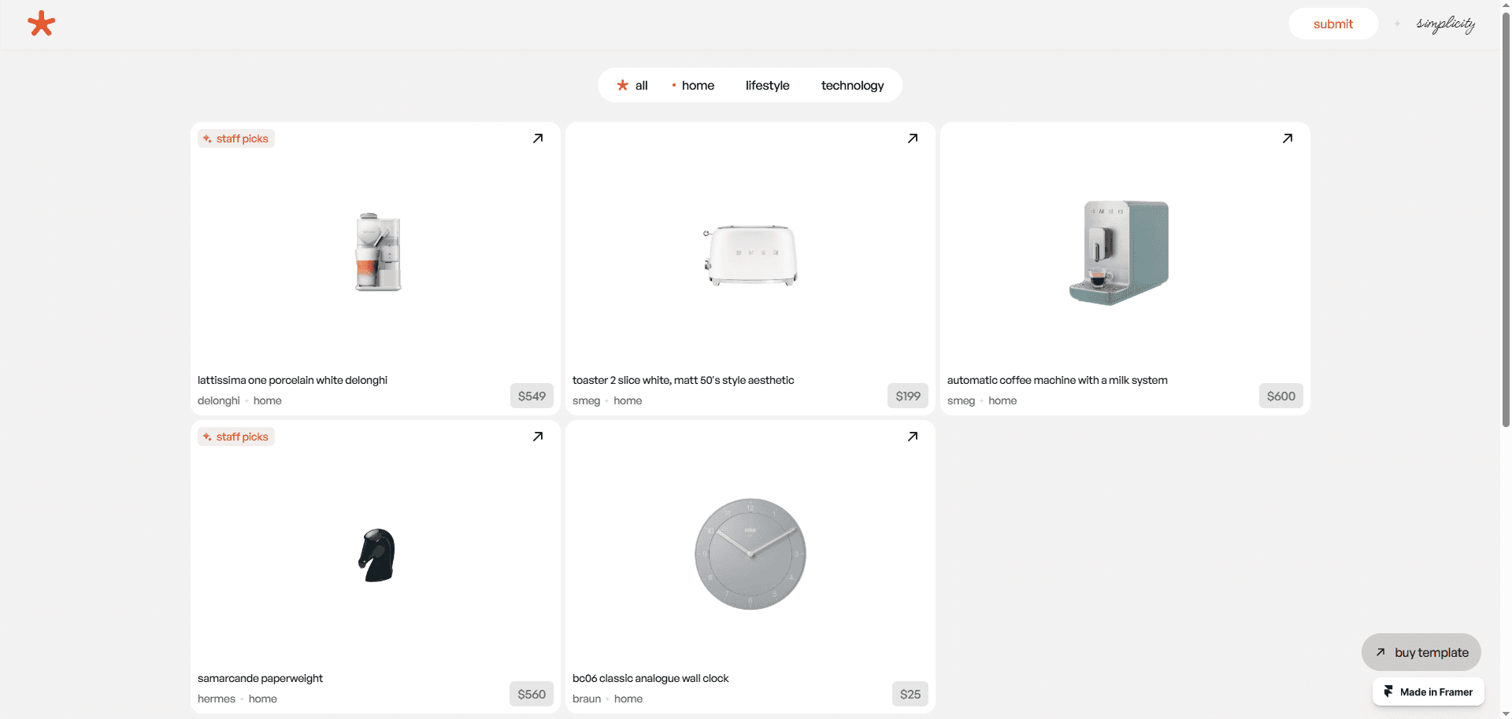Open the lattissima coffee maker image
This screenshot has height=719, width=1512.
click(378, 252)
